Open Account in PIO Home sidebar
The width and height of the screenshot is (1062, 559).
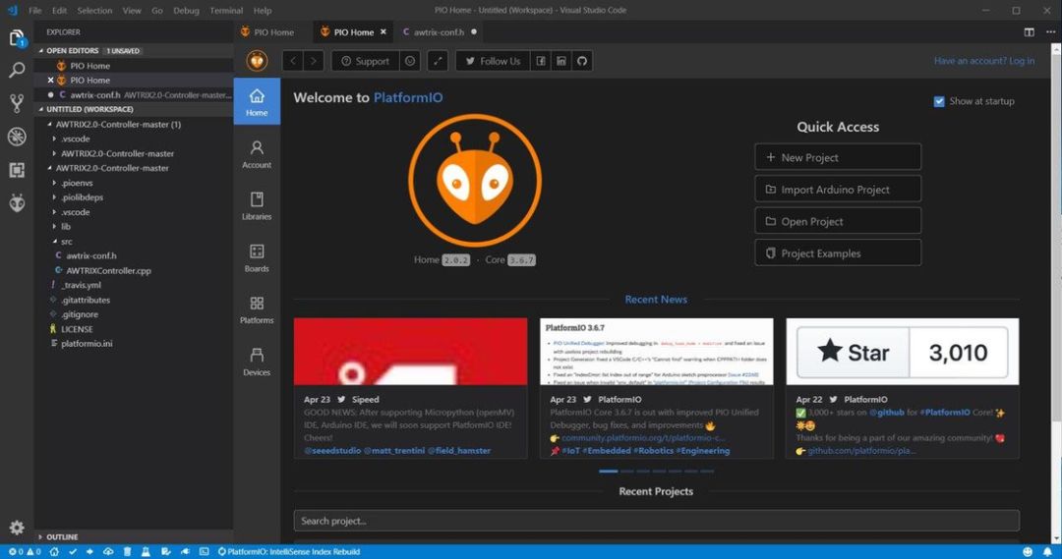click(x=257, y=154)
